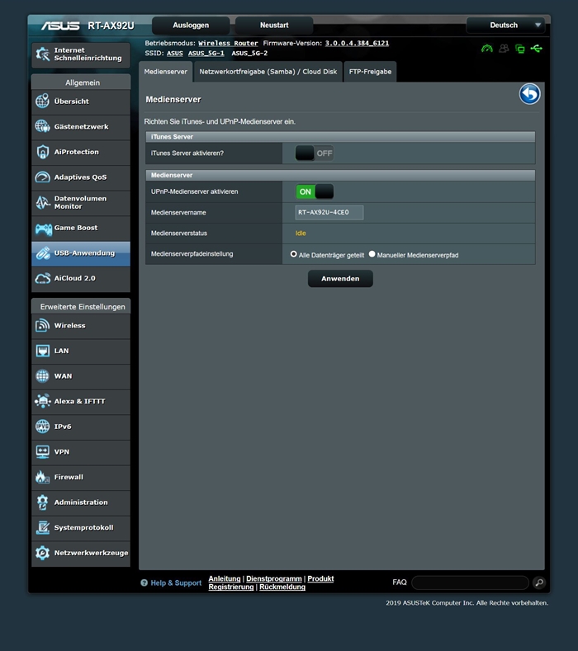Screen dimensions: 578x651
Task: Turn off the UPnP-Medienserver switch
Action: tap(314, 191)
